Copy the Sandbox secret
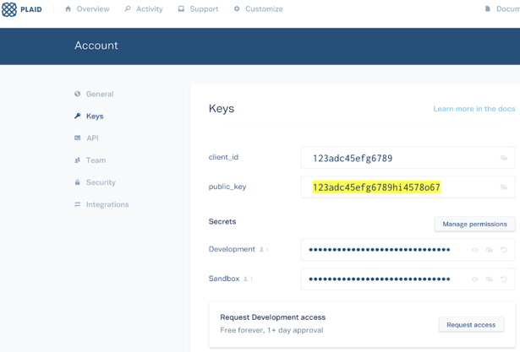The height and width of the screenshot is (352, 520). tap(490, 279)
